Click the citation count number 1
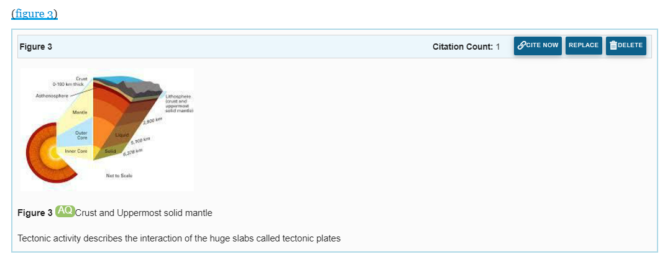 (x=498, y=47)
